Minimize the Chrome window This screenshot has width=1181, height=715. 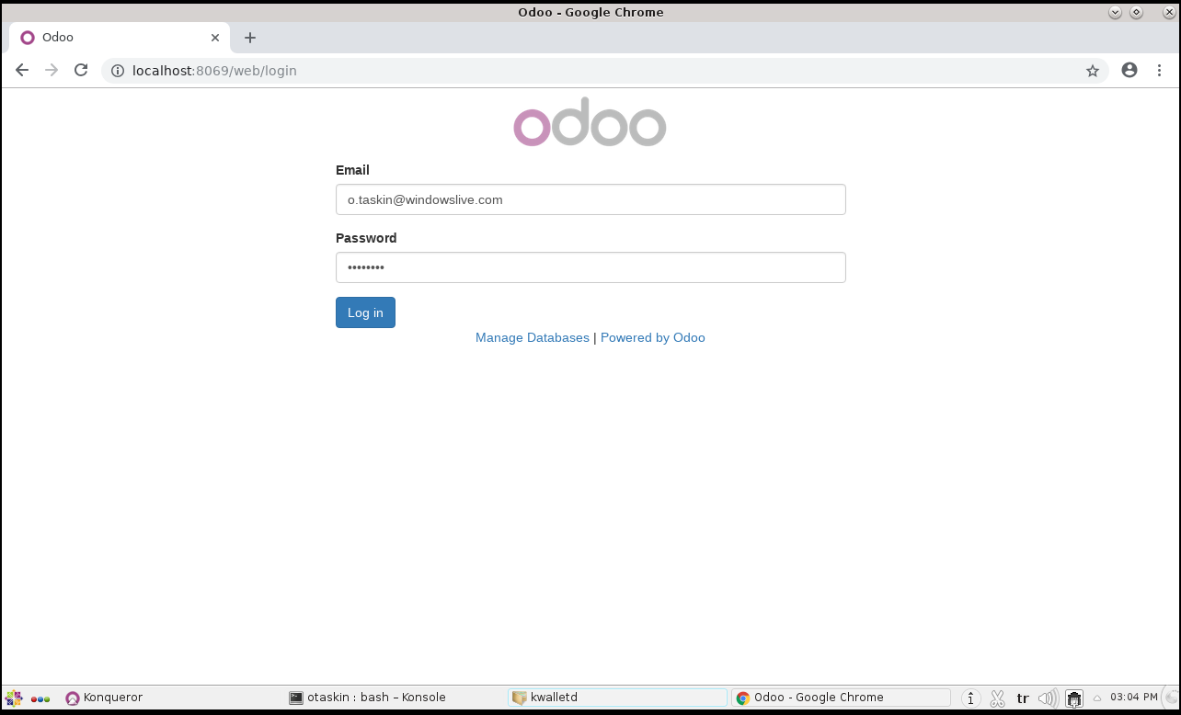[x=1116, y=12]
